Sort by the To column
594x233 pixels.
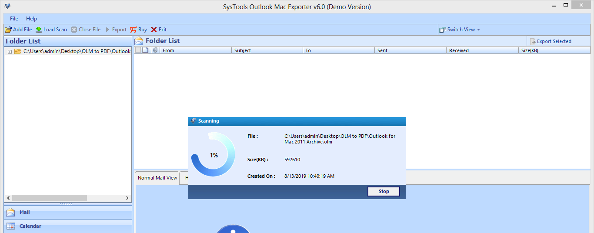point(339,50)
